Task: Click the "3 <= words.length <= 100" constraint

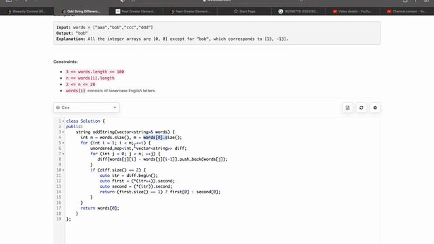Action: 95,72
